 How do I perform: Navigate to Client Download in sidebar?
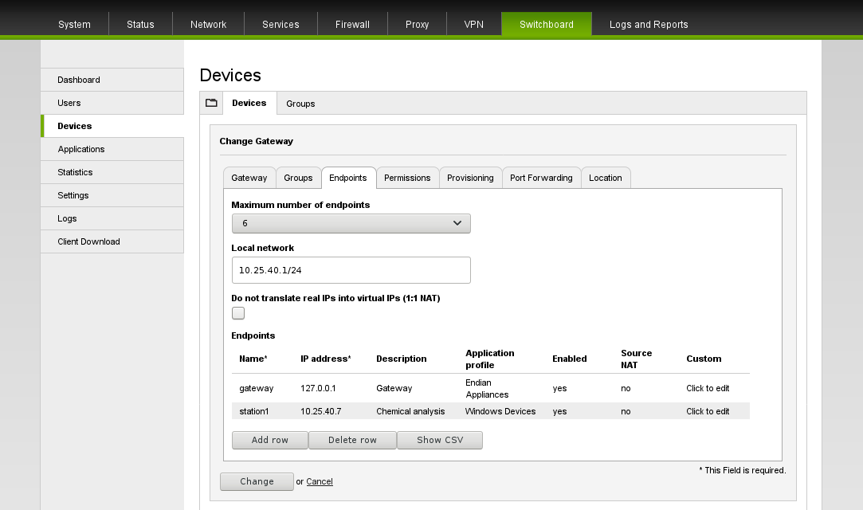pyautogui.click(x=88, y=241)
